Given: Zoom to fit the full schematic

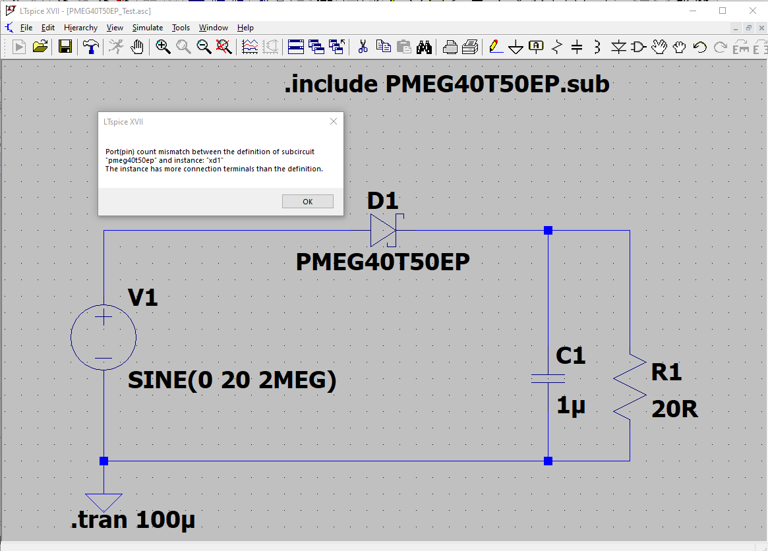Looking at the screenshot, I should click(223, 47).
